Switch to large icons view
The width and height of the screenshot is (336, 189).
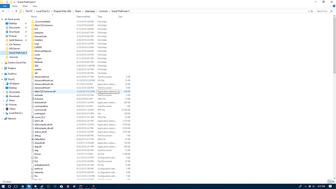[x=333, y=182]
